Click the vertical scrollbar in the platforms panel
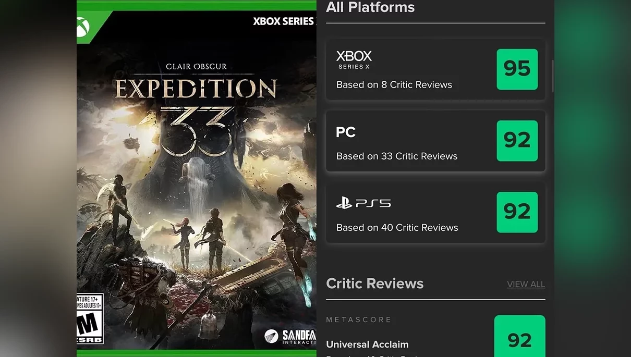631x357 pixels. coord(552,76)
